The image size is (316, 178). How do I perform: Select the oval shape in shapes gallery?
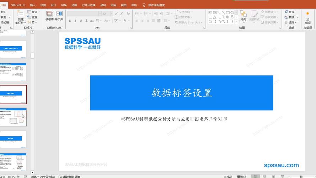point(232,12)
